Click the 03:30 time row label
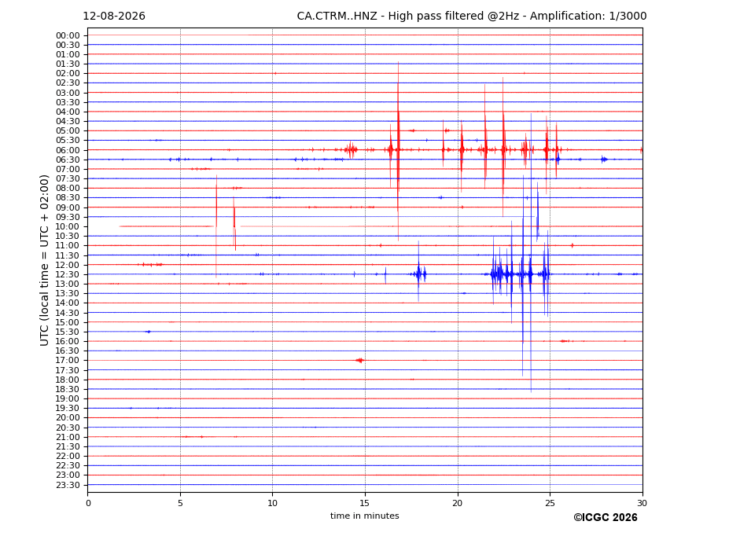This screenshot has height=547, width=729. (68, 102)
